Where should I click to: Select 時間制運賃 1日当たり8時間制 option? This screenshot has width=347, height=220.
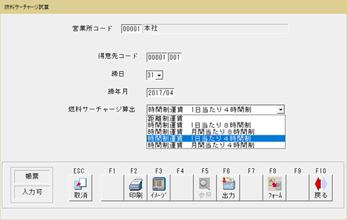click(216, 125)
